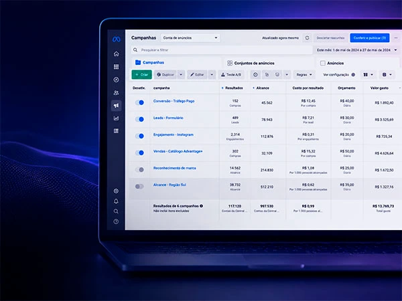Open notifications bell icon in sidebar
402x301 pixels.
tap(116, 201)
